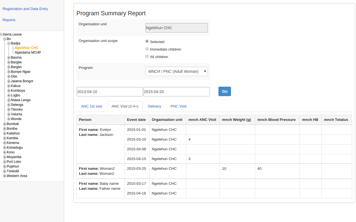356x222 pixels.
Task: Switch to the PNC Visit tab
Action: point(178,106)
